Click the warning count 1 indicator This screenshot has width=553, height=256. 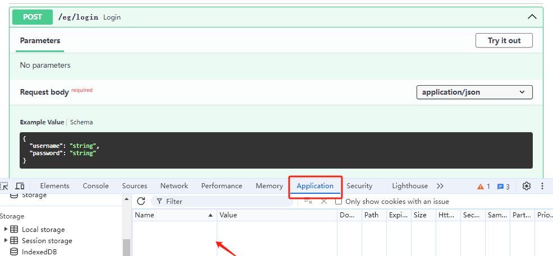483,187
